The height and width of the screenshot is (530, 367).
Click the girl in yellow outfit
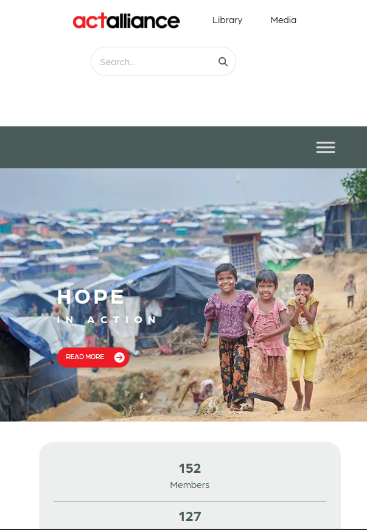coord(304,341)
